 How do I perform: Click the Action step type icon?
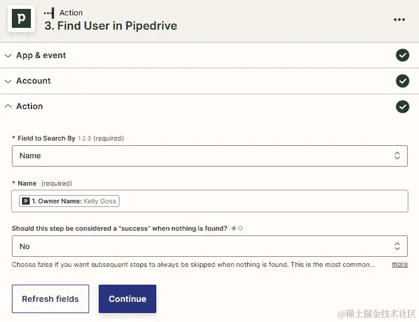click(49, 13)
